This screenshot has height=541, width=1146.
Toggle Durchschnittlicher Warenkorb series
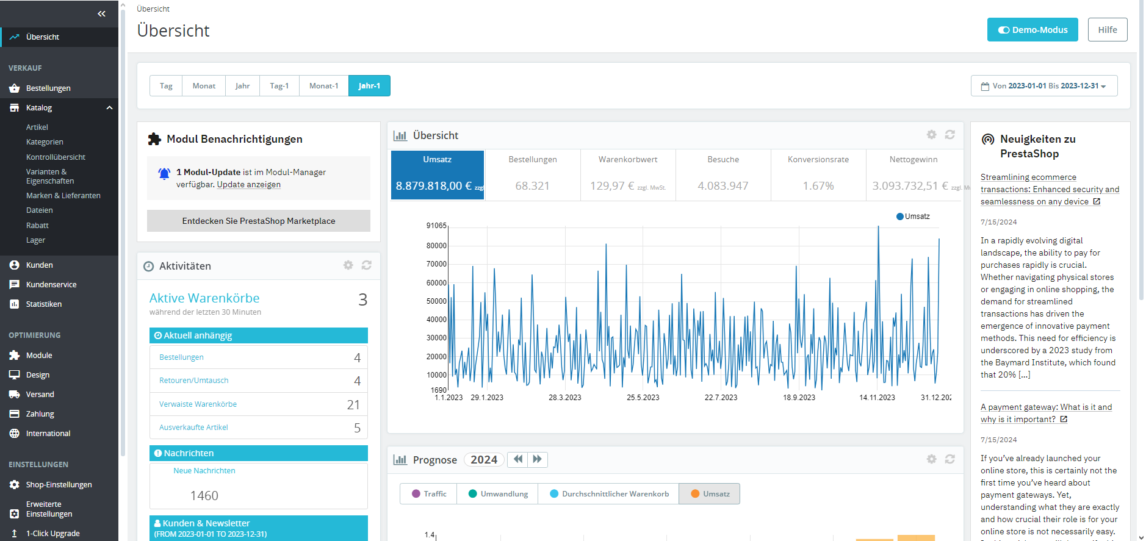(609, 494)
